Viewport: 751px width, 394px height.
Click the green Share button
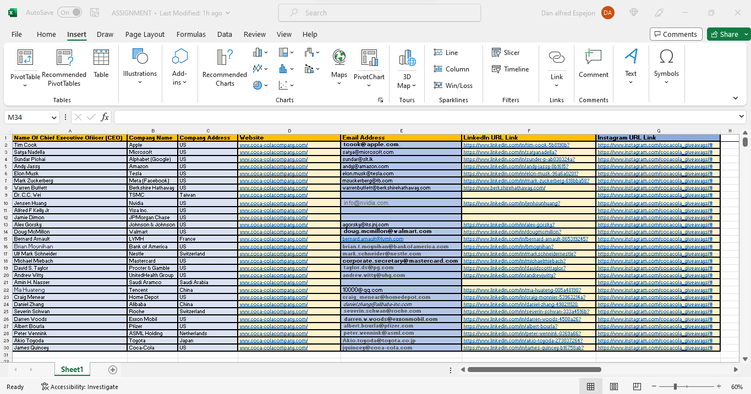pos(724,34)
